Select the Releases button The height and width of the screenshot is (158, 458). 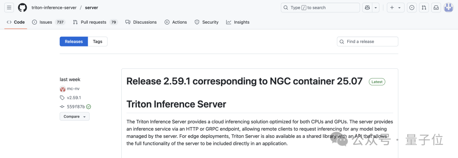coord(74,41)
